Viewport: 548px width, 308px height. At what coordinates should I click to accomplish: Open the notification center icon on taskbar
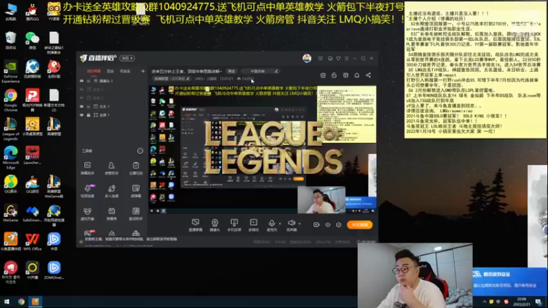538,302
